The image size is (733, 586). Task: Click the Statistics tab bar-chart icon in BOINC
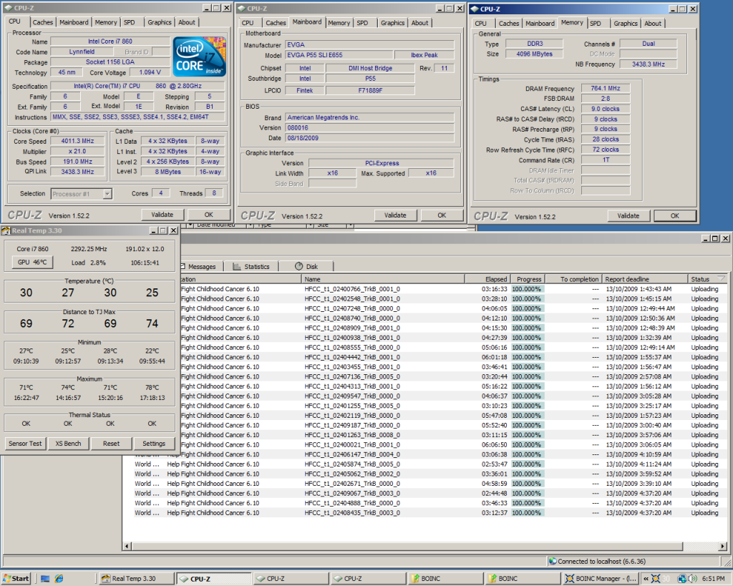click(236, 266)
